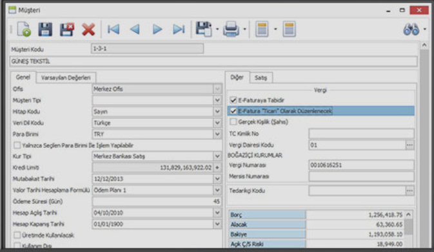Click main form scrollbar up arrow

tap(424, 45)
